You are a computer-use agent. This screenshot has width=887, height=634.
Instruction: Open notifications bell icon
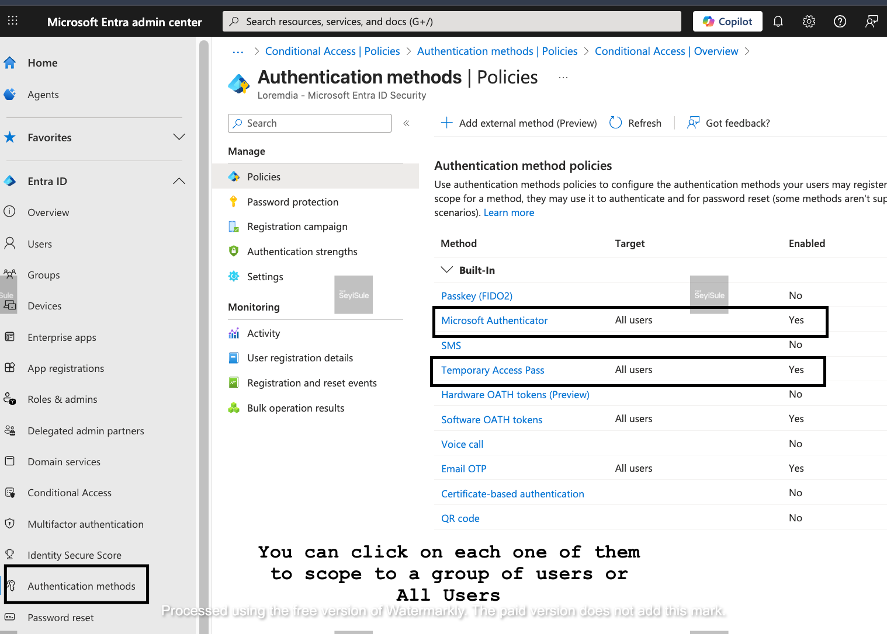pyautogui.click(x=778, y=22)
